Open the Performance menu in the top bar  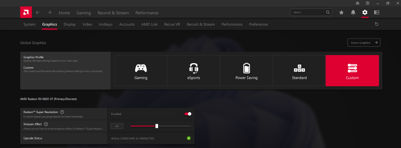click(147, 13)
